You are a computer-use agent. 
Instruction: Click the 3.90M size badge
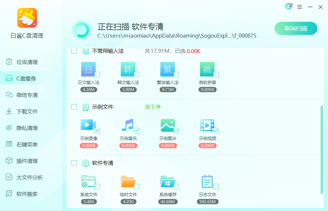[x=128, y=90]
